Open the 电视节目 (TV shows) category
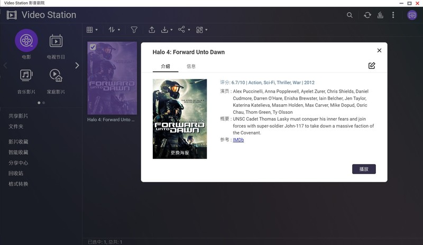Viewport: 423px width, 245px height. [x=56, y=40]
